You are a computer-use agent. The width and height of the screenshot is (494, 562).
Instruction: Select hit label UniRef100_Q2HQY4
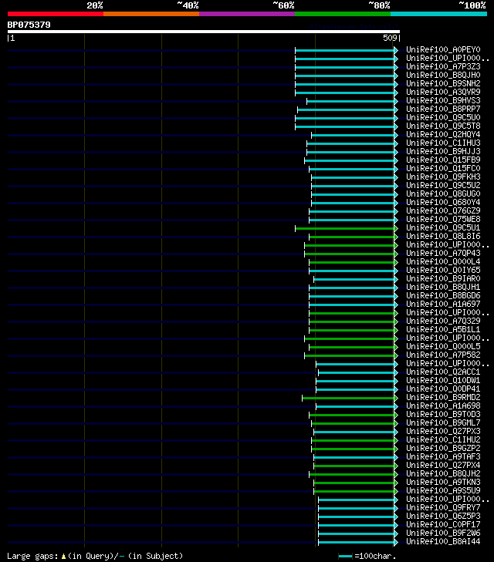(x=443, y=134)
